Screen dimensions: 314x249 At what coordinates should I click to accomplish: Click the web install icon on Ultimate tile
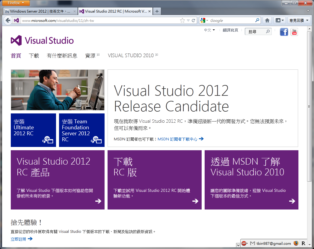pyautogui.click(x=48, y=139)
